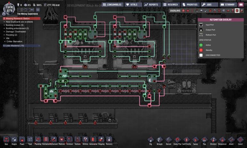Open the Reports menu

tap(152, 4)
